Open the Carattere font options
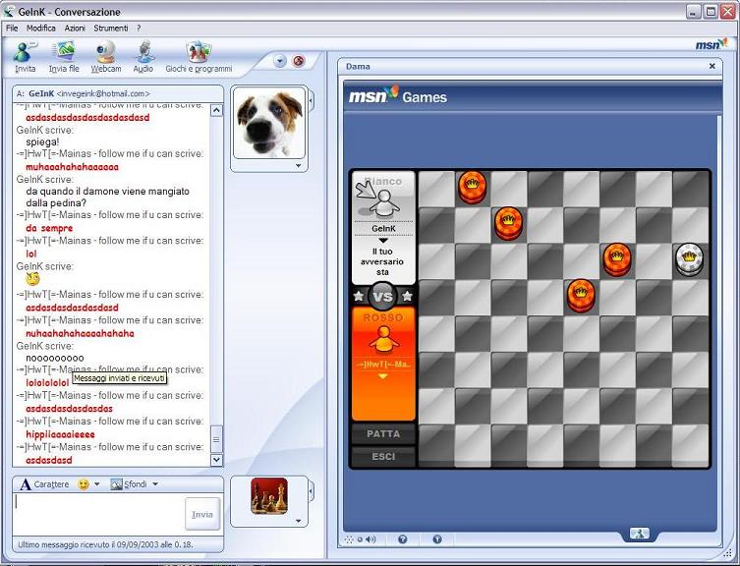 click(44, 484)
